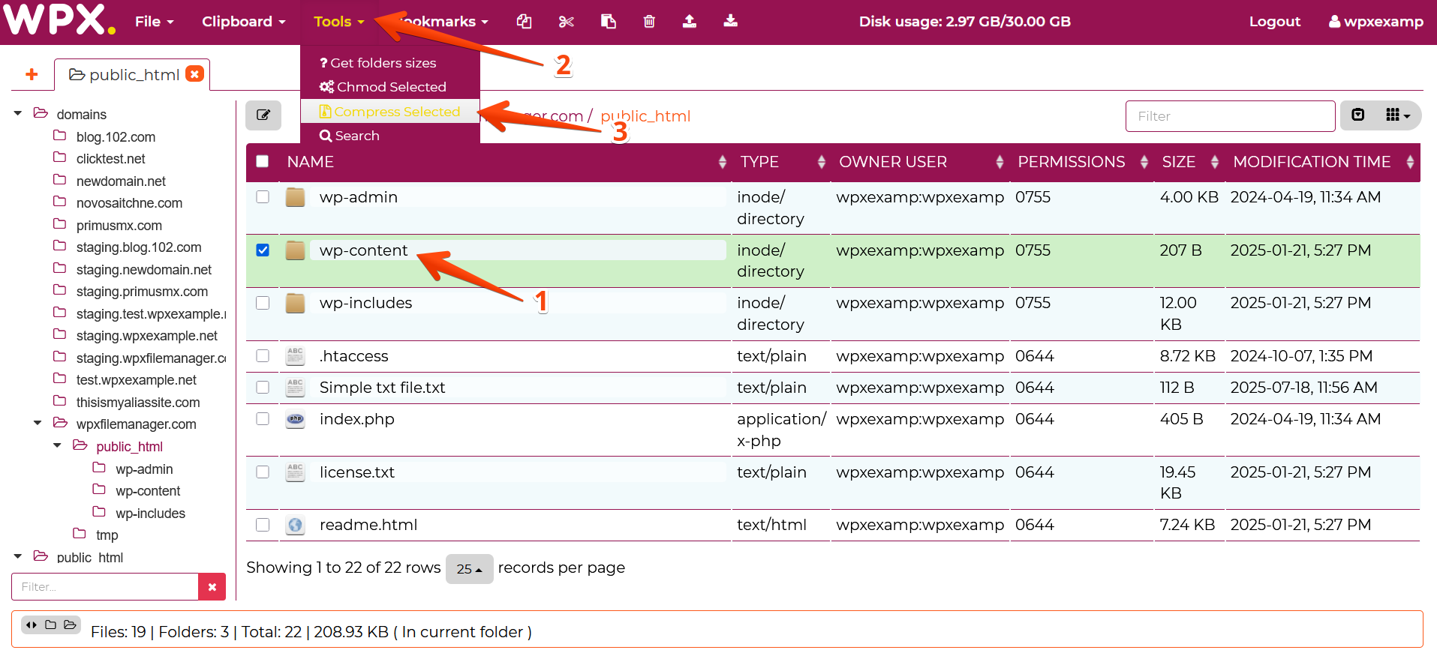Click the Logout link

coord(1274,22)
